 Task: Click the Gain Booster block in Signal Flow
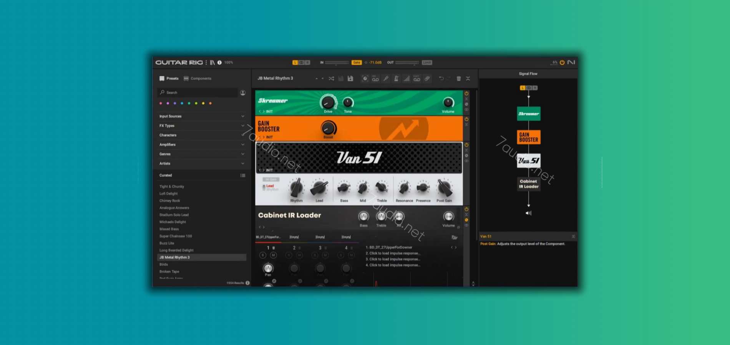pyautogui.click(x=529, y=137)
